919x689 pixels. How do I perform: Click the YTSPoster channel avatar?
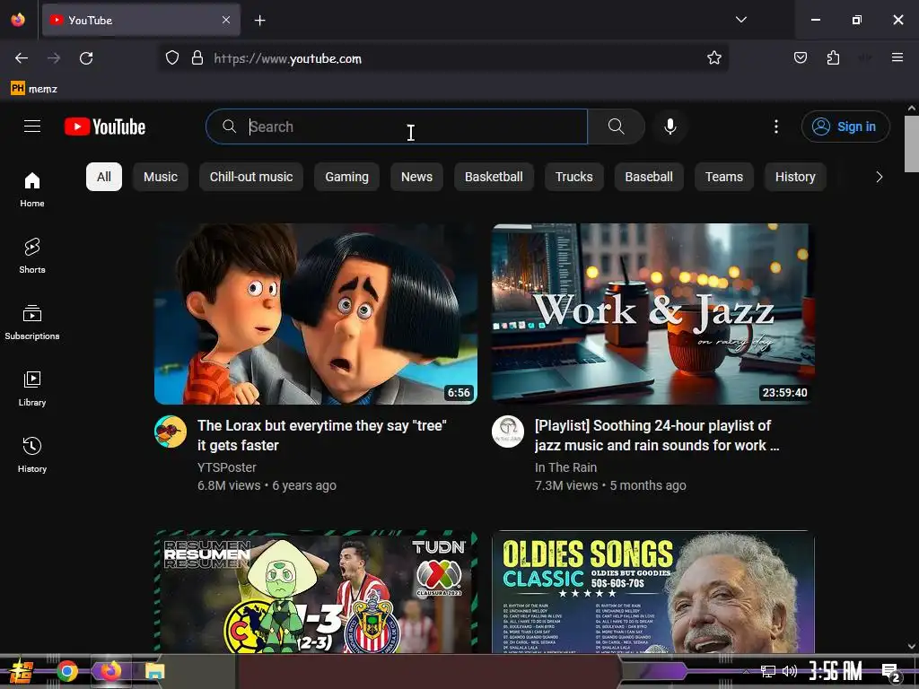pos(171,432)
